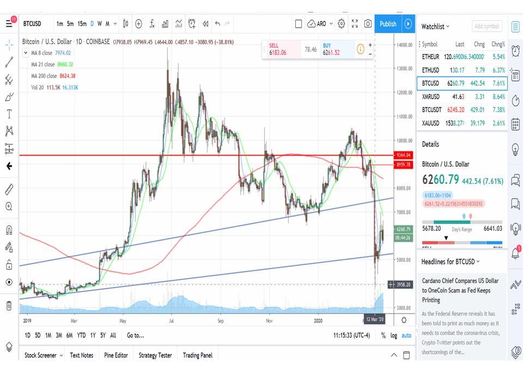Toggle auto scale
The width and height of the screenshot is (523, 392).
(x=406, y=336)
